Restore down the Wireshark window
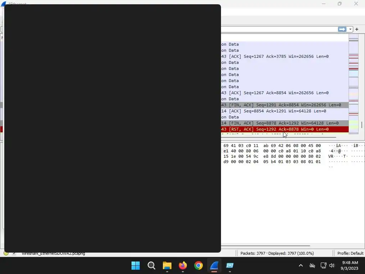This screenshot has height=274, width=365. pyautogui.click(x=340, y=4)
